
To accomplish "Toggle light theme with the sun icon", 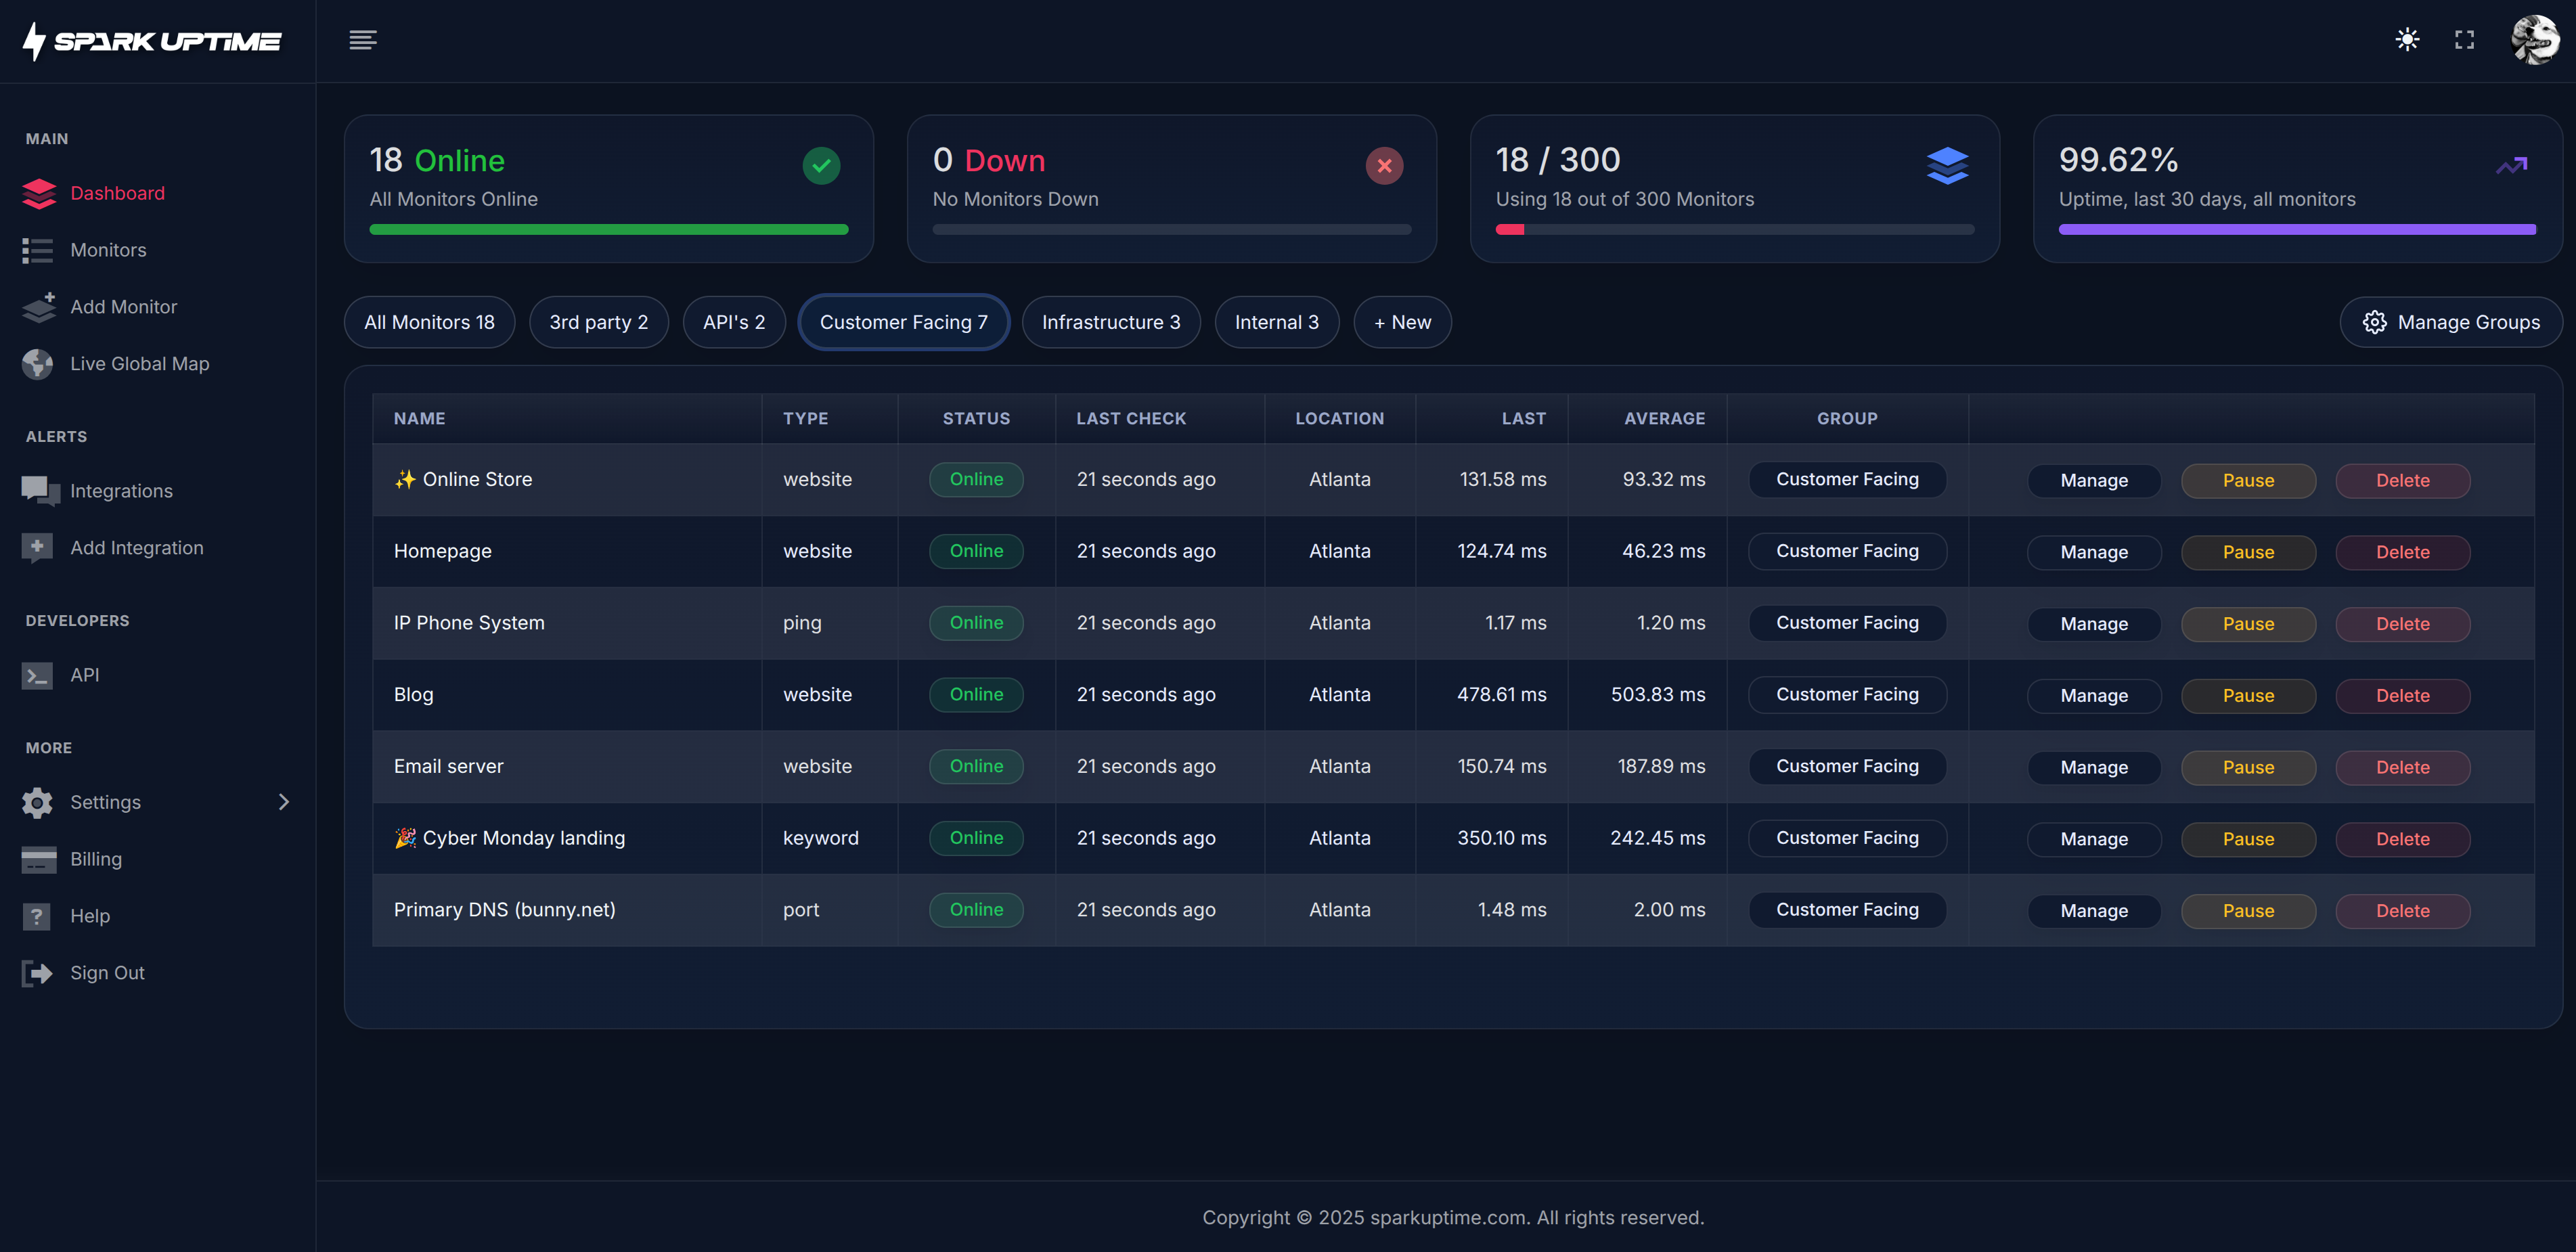I will (2408, 40).
